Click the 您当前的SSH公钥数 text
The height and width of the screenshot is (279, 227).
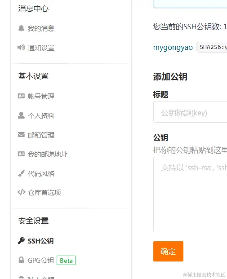(x=190, y=27)
